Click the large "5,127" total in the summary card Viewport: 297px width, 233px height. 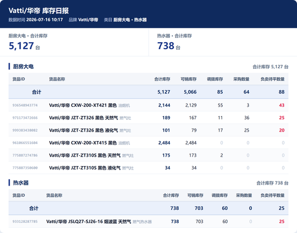(21, 46)
